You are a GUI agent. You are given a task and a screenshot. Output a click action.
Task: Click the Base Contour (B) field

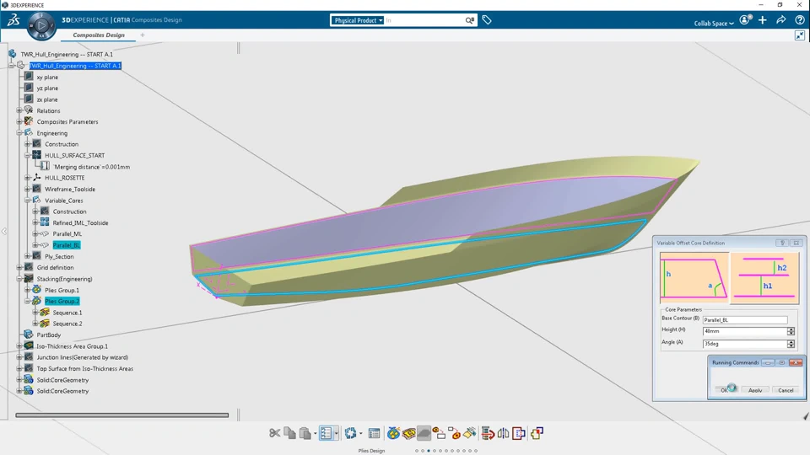[x=745, y=320]
